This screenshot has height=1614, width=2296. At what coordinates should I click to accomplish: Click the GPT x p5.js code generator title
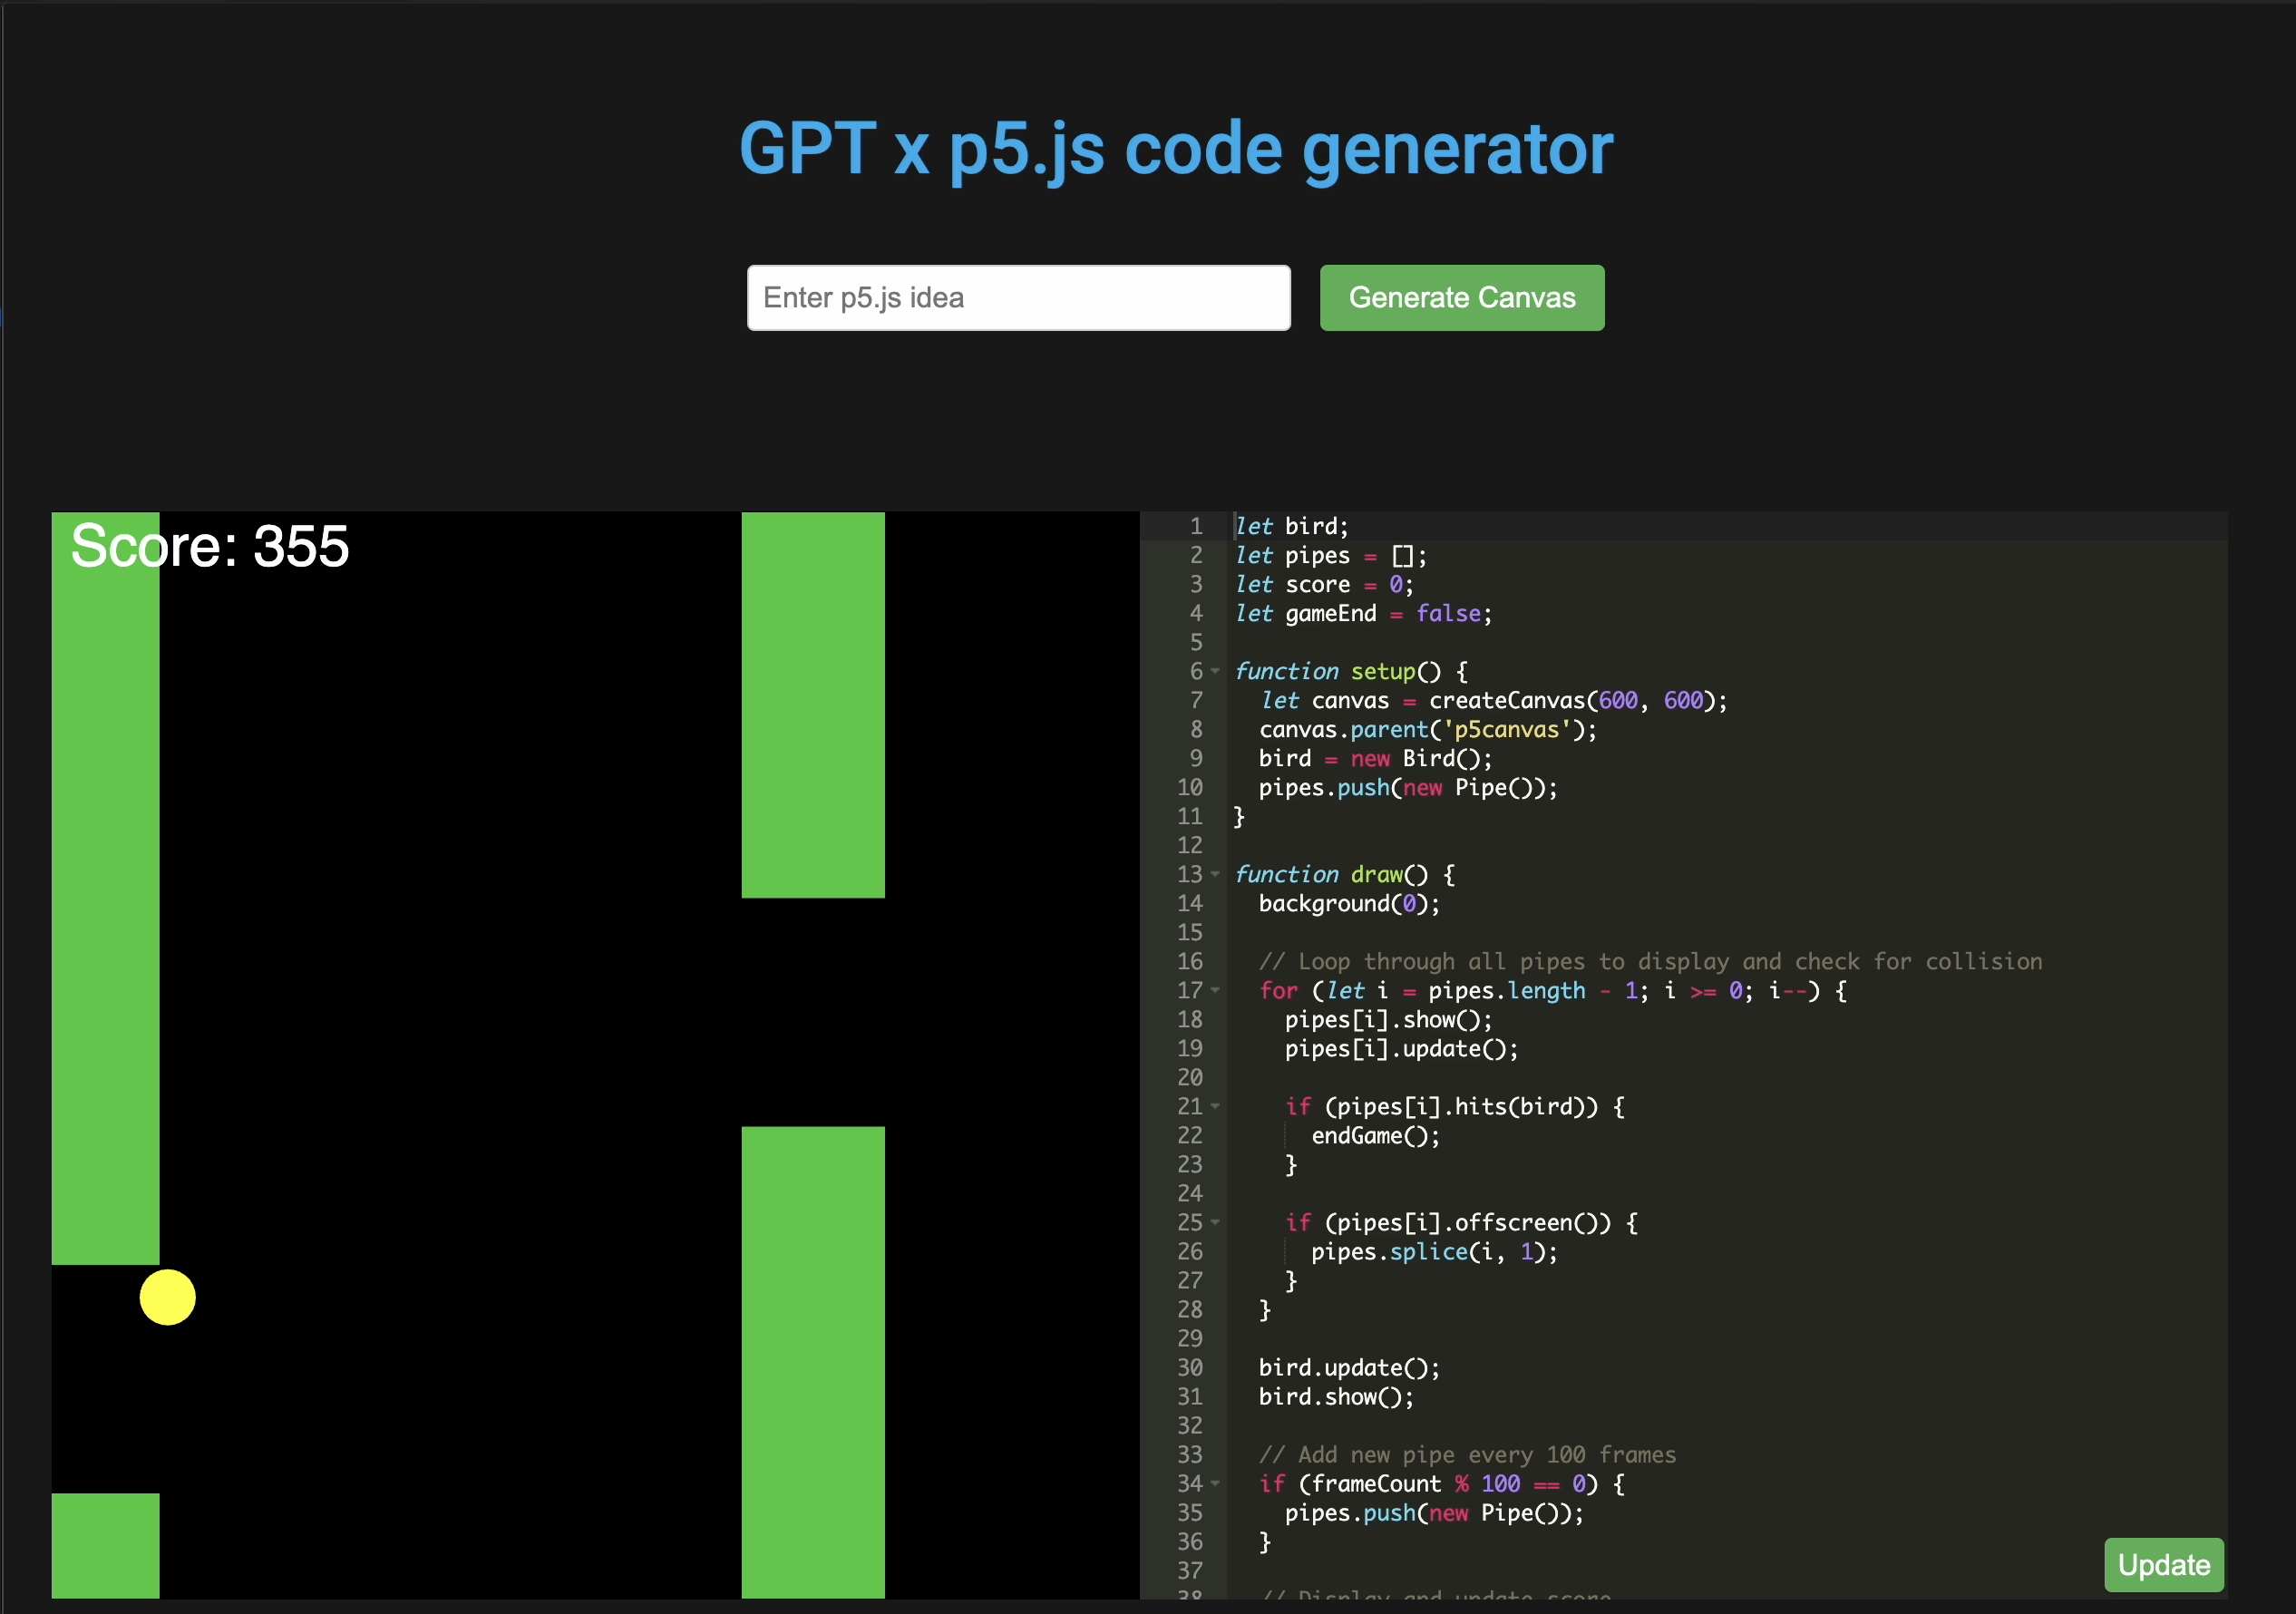point(1176,150)
